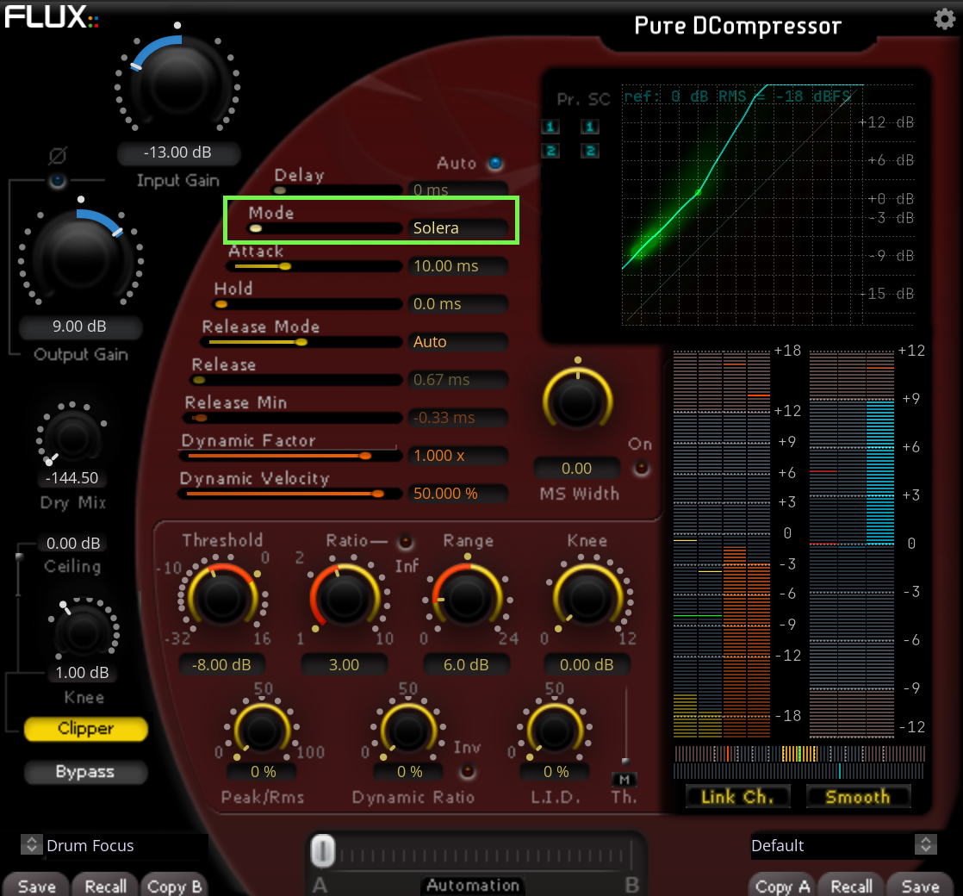Click the Dynamic Velocity 50.000 % value
The height and width of the screenshot is (896, 963).
click(x=457, y=493)
